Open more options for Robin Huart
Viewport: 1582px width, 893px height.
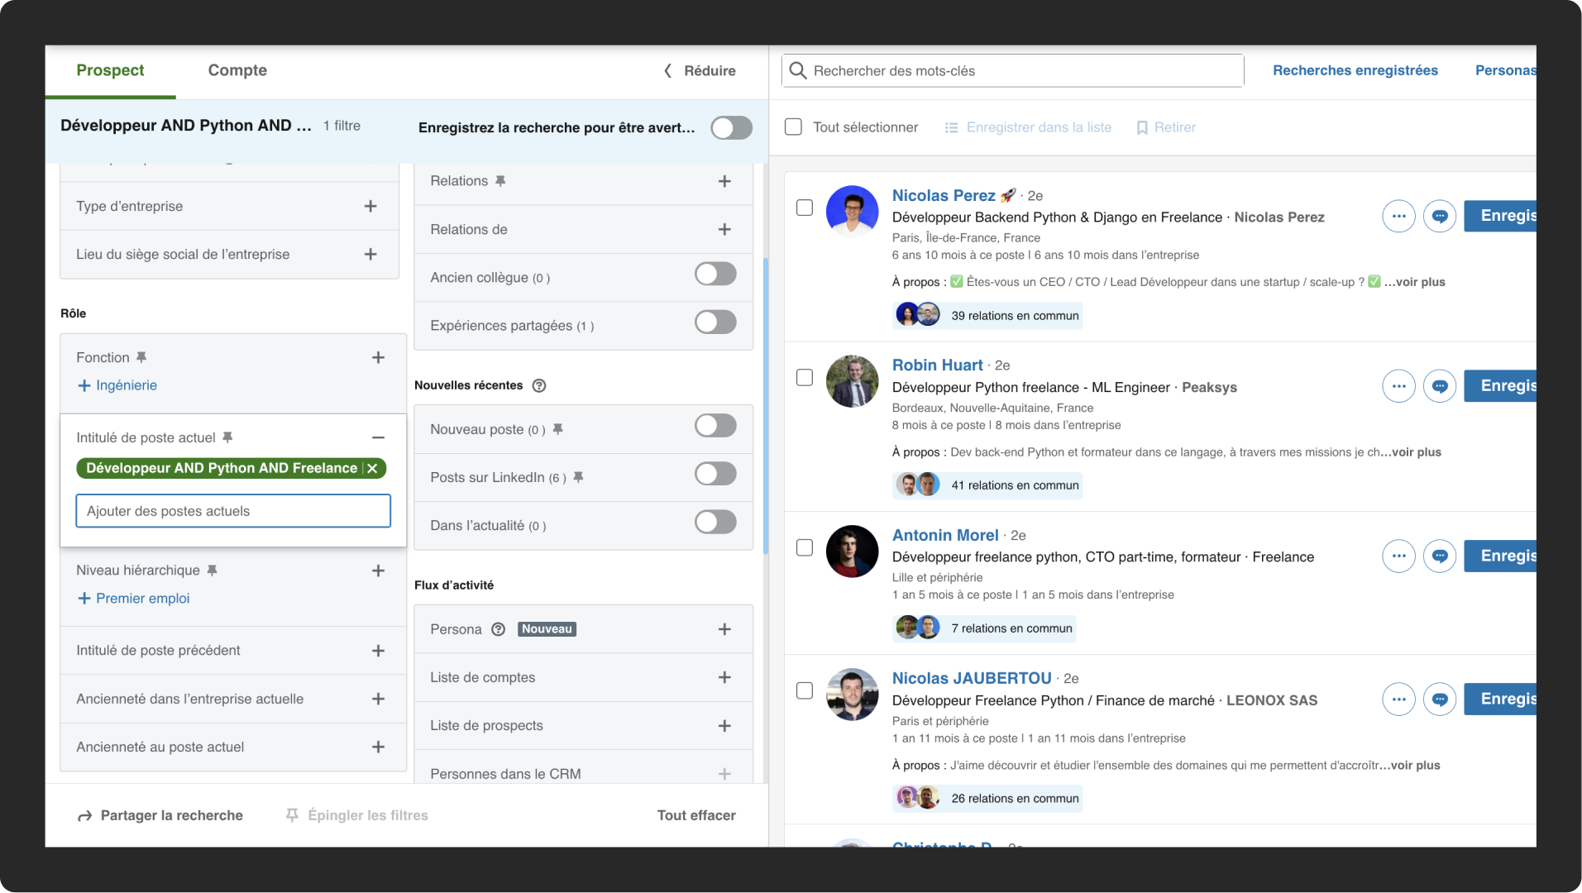(1398, 386)
